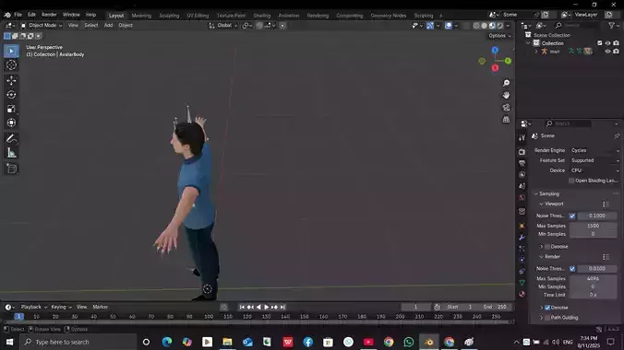Open Blender from the Windows taskbar
Viewport: 624px width, 350px height.
428,342
